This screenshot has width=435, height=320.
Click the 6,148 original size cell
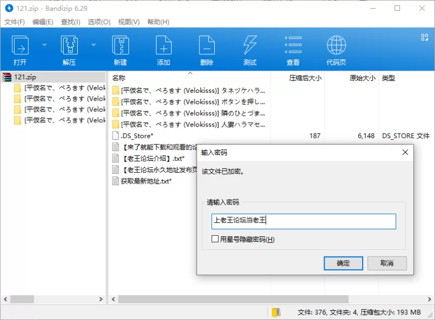tap(366, 136)
